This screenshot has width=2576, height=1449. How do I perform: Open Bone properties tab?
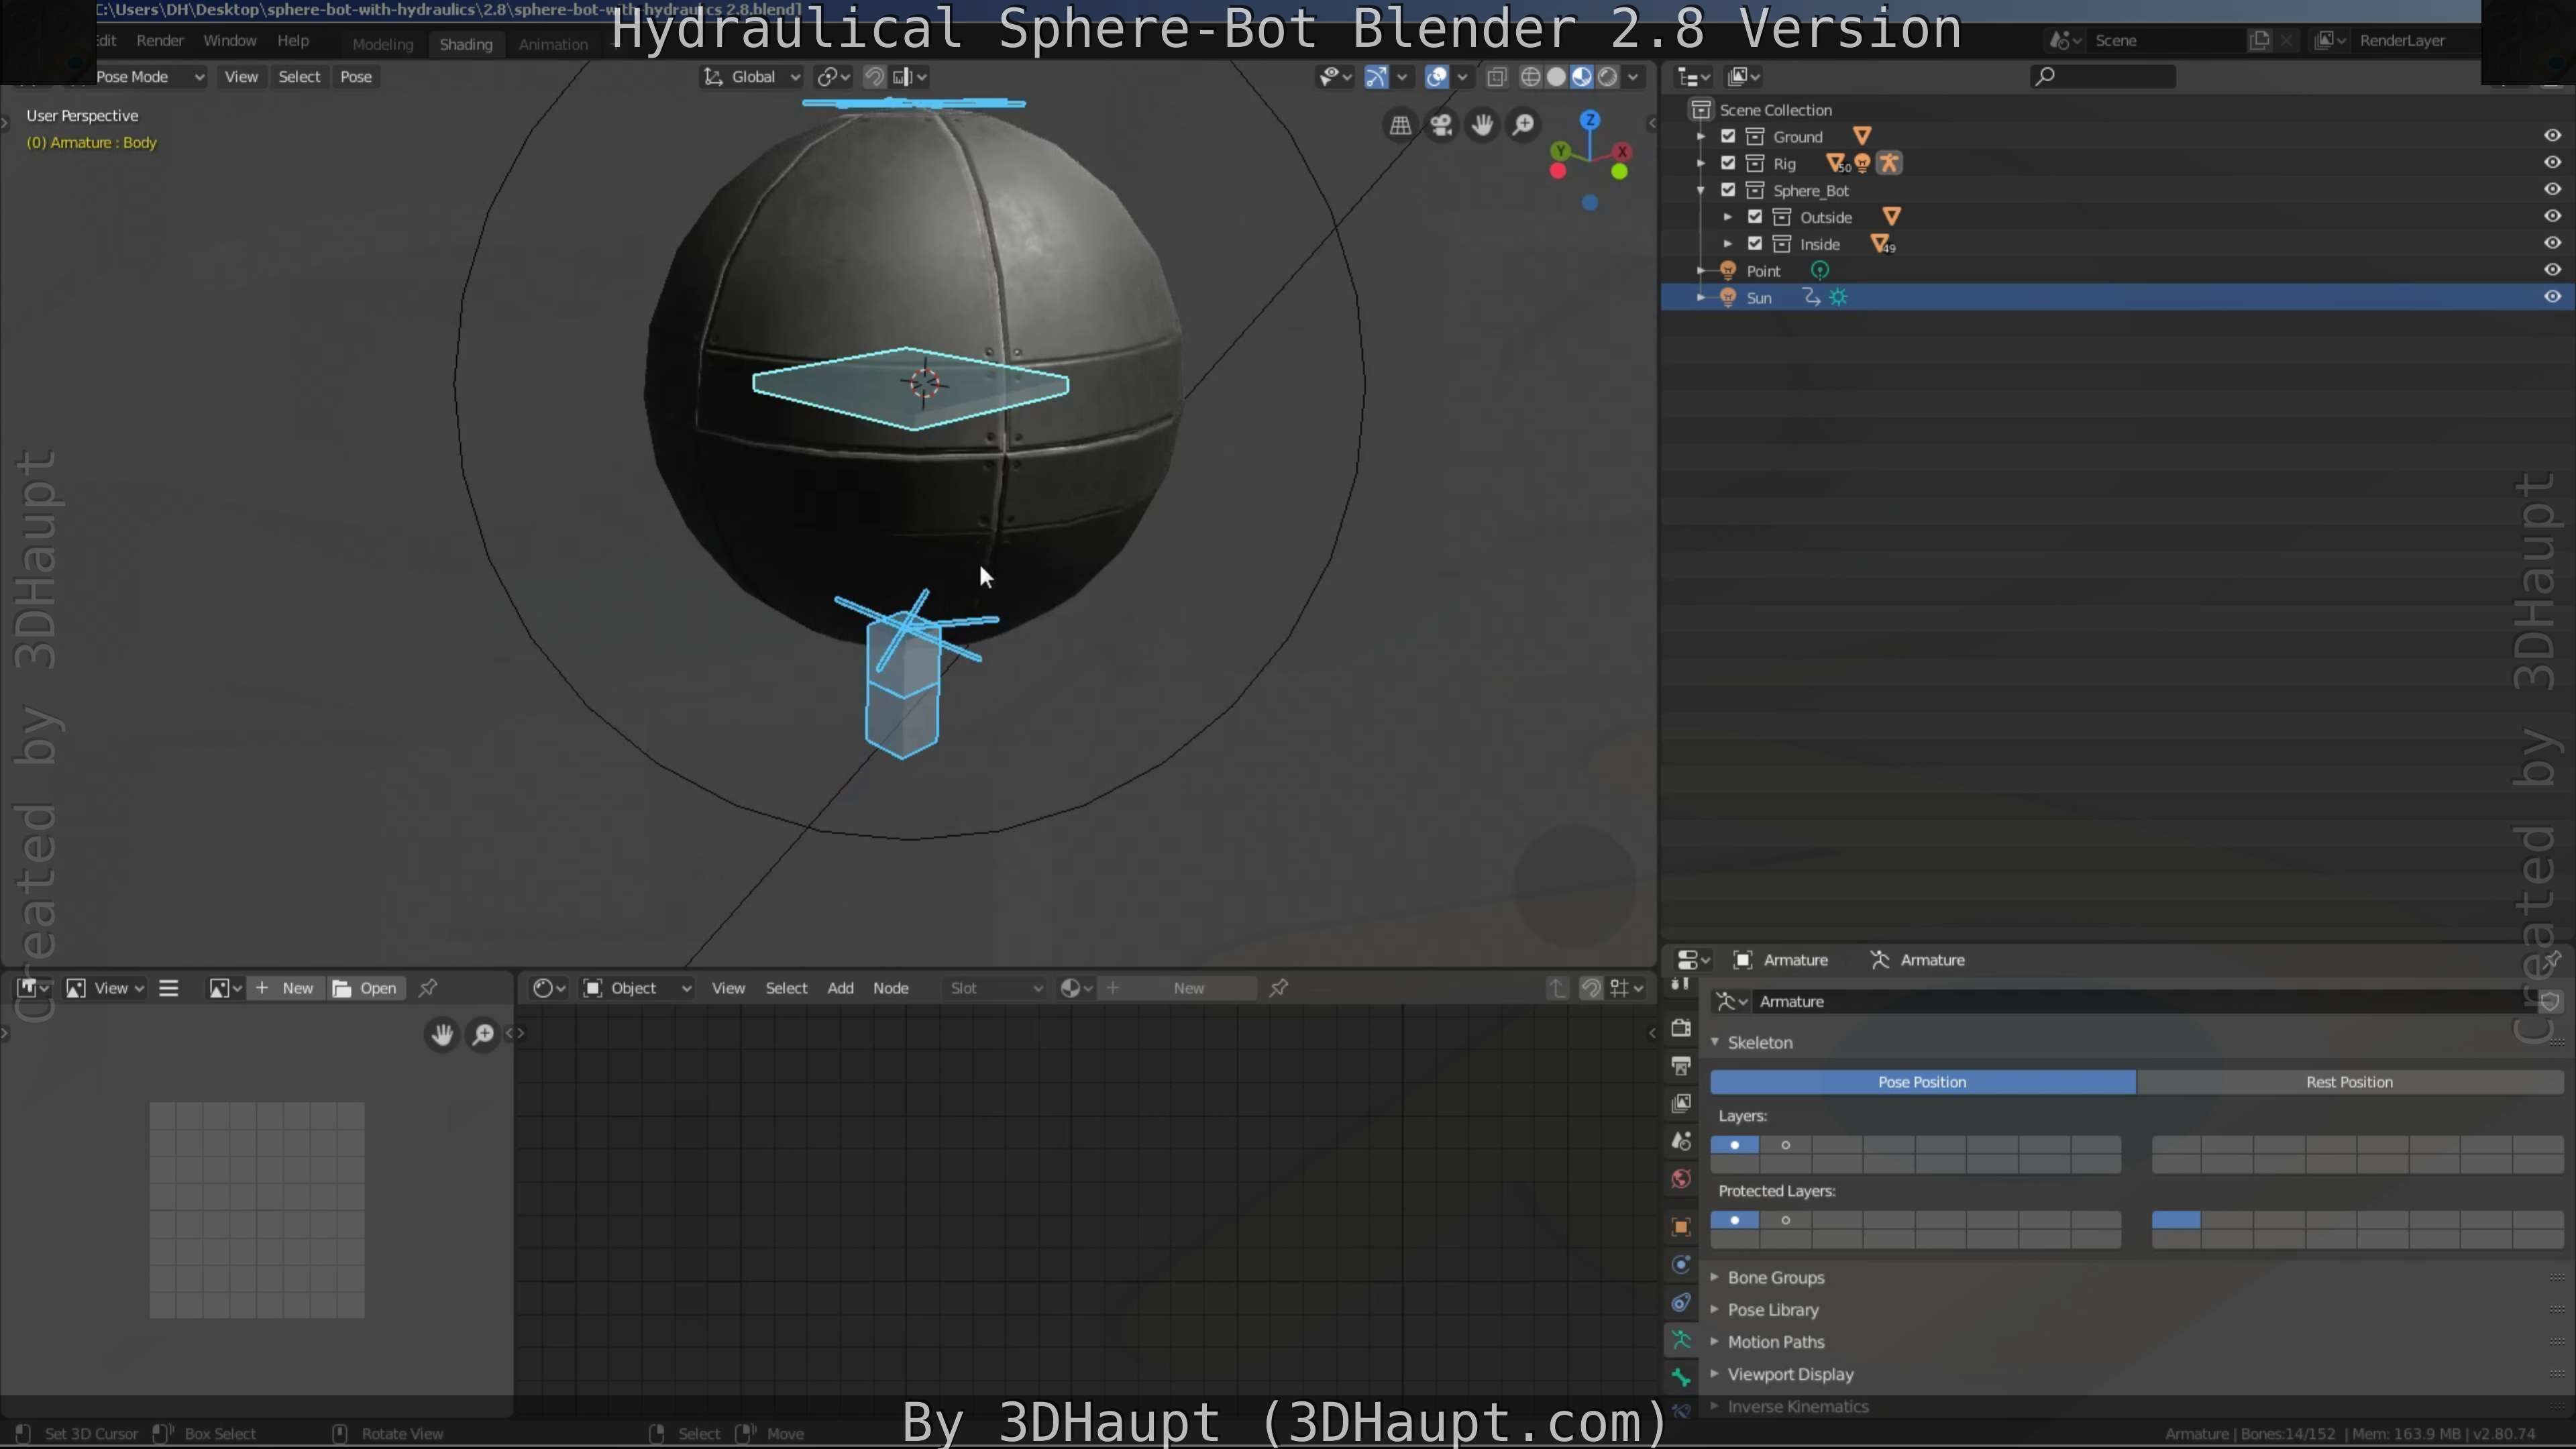[x=1681, y=1377]
